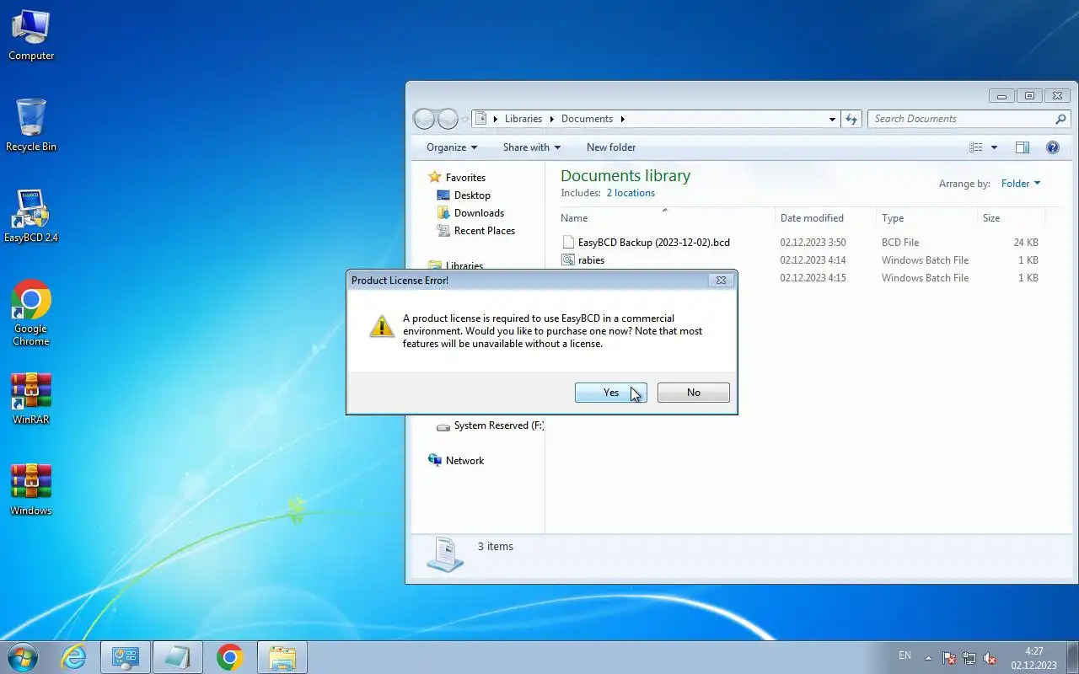This screenshot has width=1079, height=674.
Task: Select the Recycle Bin desktop icon
Action: (31, 126)
